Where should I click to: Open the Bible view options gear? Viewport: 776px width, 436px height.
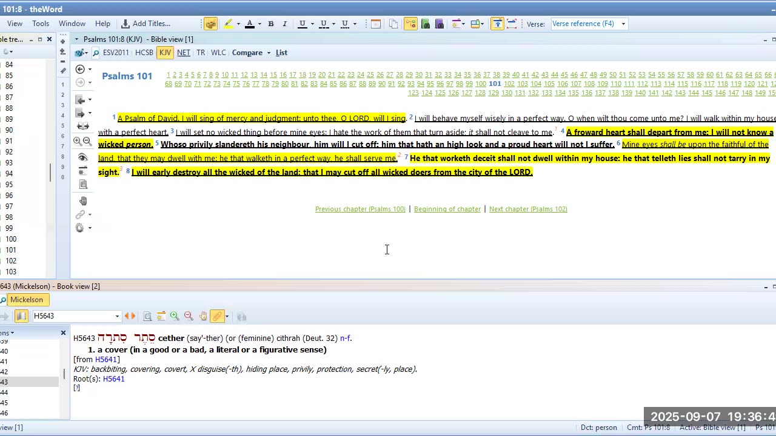coord(80,228)
